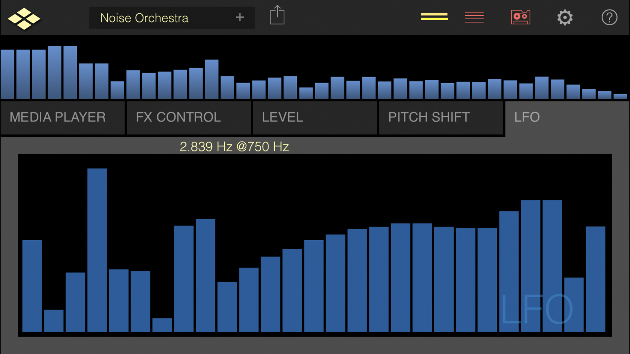Click the last LFO band bar on right
Screen dimensions: 630x354
click(595, 279)
